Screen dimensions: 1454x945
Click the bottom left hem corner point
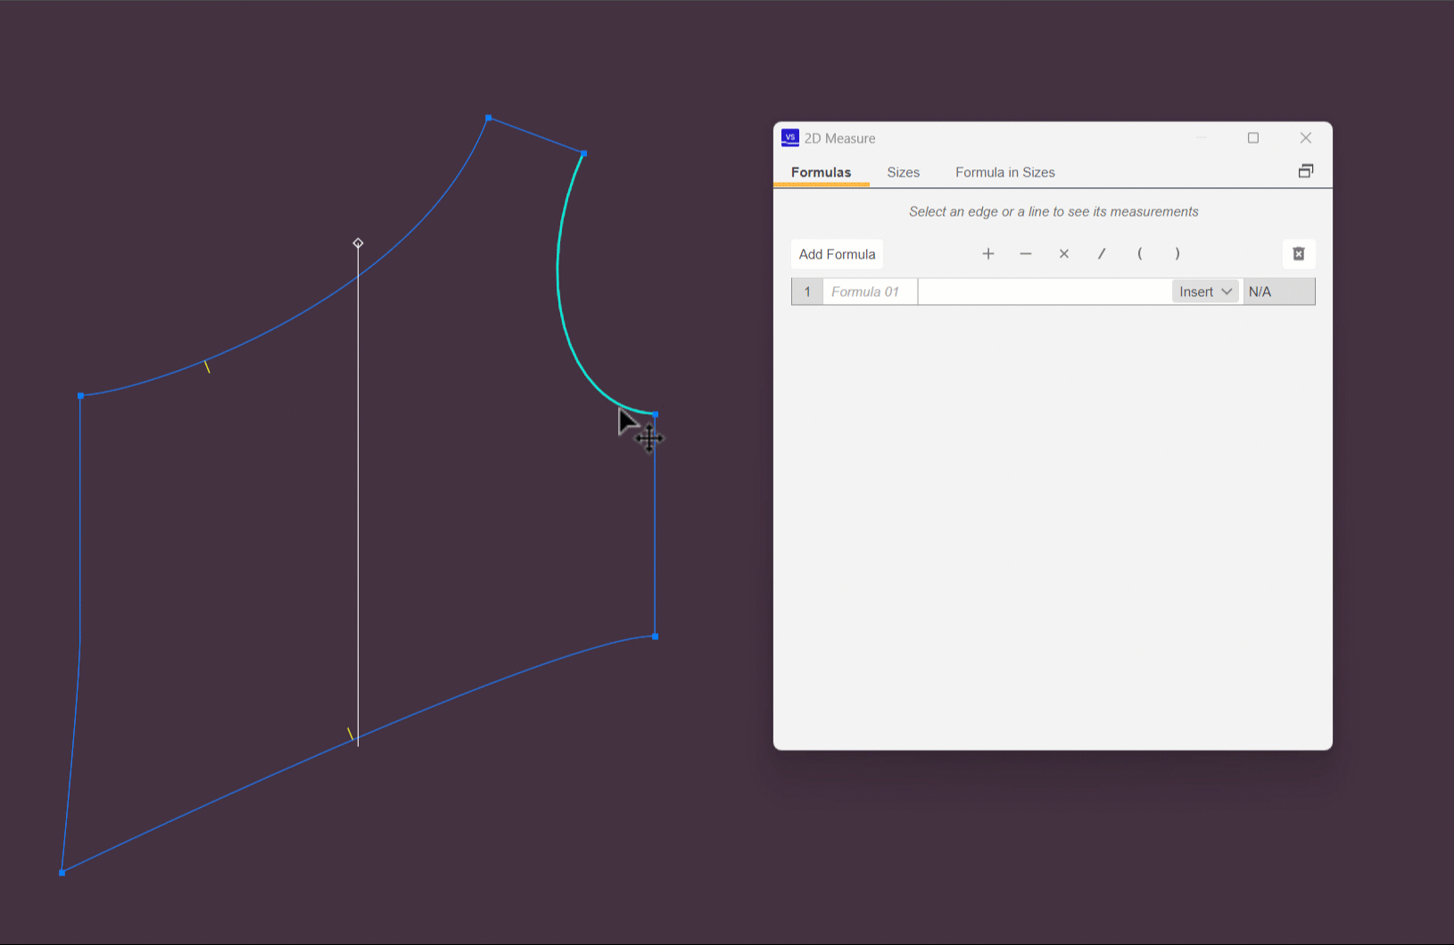(62, 873)
